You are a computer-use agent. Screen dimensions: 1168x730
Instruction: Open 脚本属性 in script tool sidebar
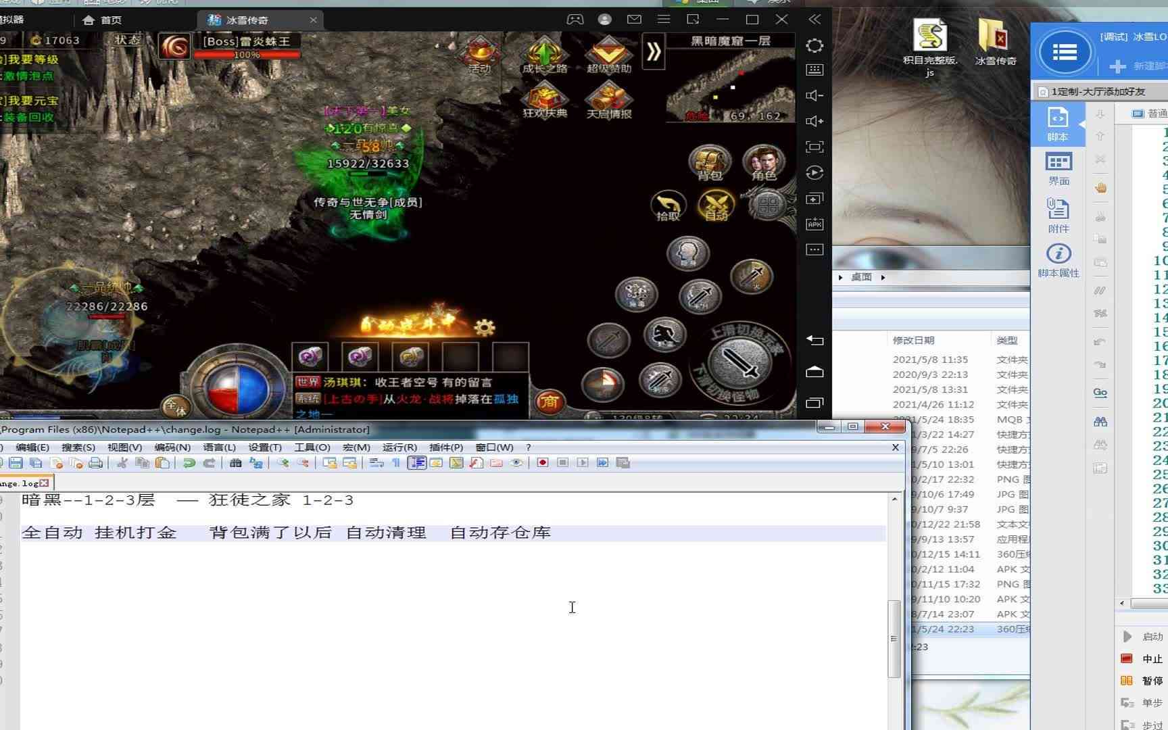1058,261
